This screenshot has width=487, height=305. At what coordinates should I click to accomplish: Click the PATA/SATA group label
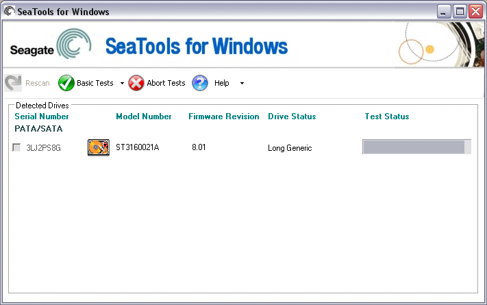(x=38, y=128)
